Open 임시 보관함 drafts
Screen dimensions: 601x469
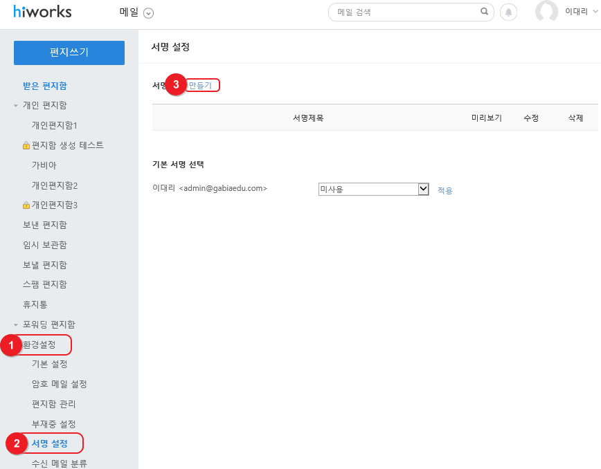tap(45, 245)
